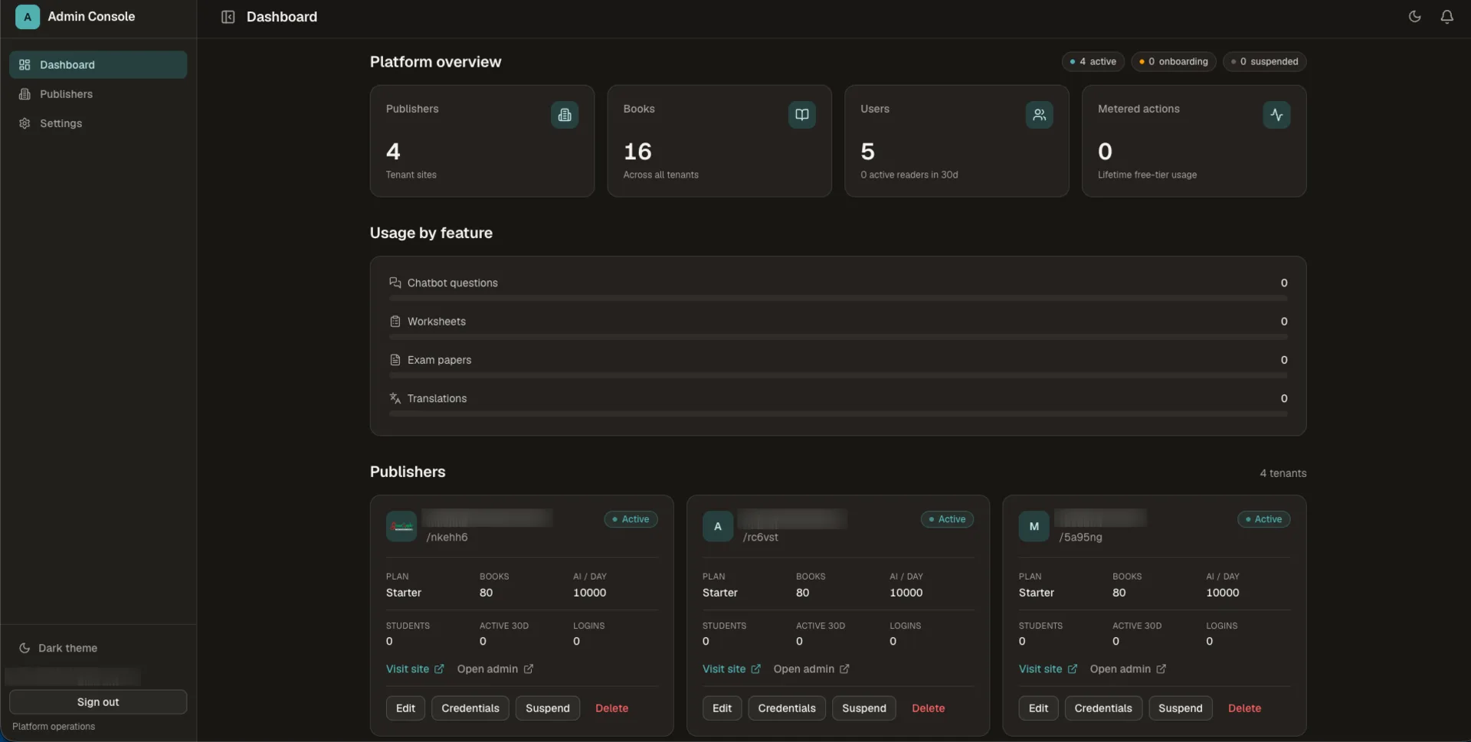1471x742 pixels.
Task: Open Credentials for /rc6vst publisher
Action: [787, 708]
